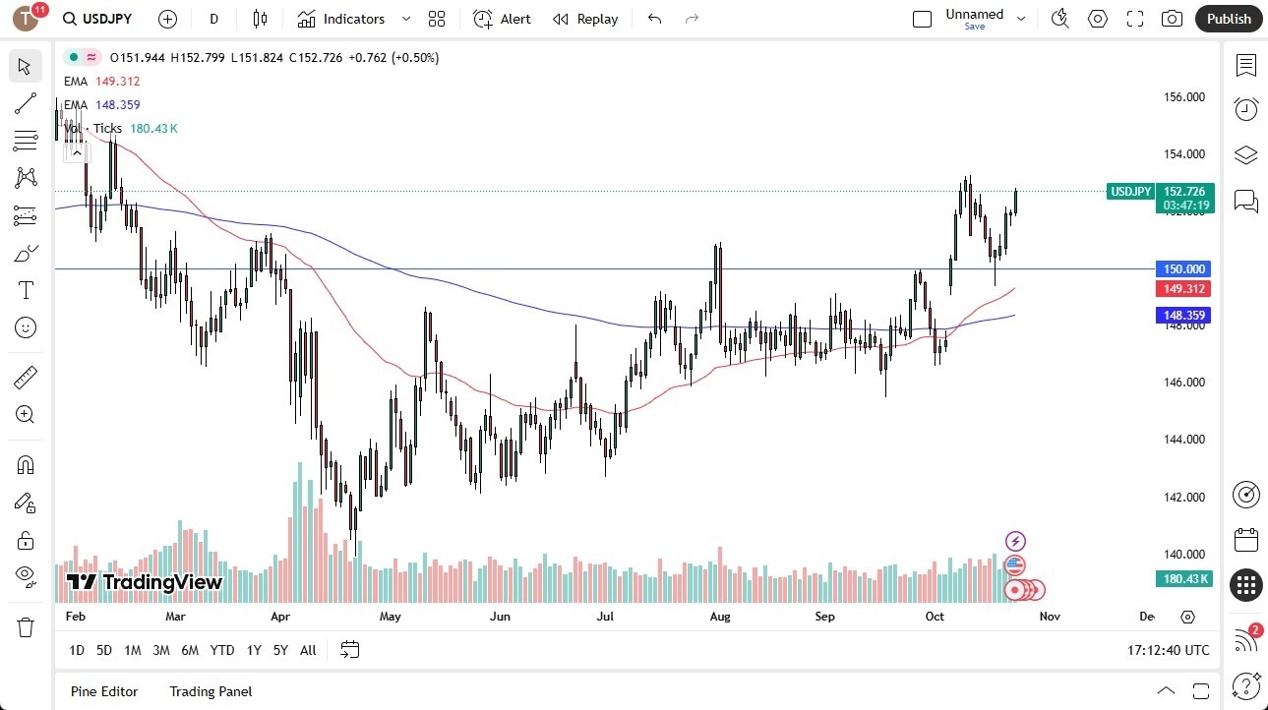The image size is (1268, 710).
Task: Open the Emoji stickers tool
Action: [x=25, y=327]
